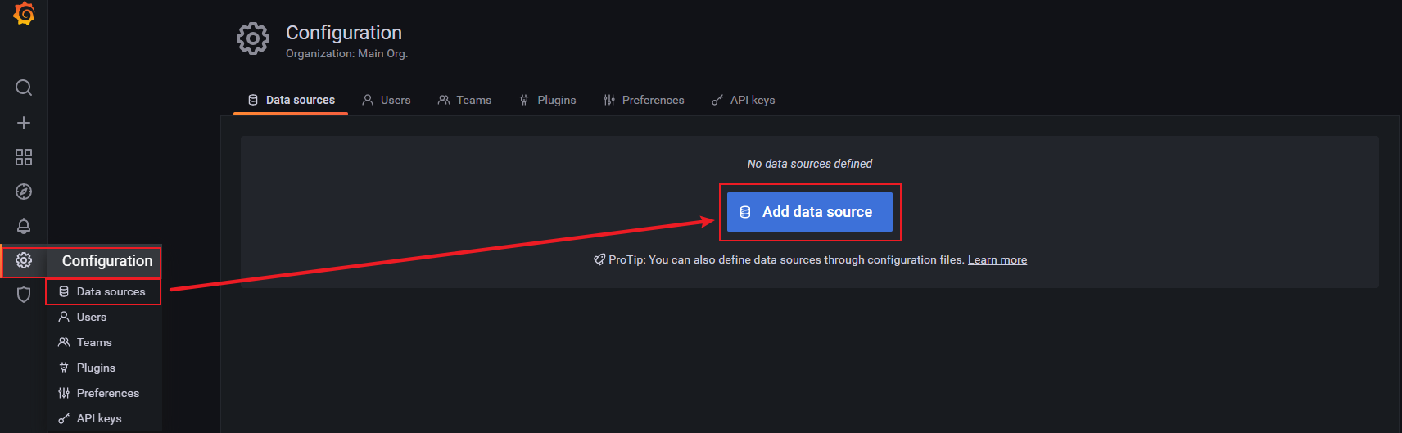The height and width of the screenshot is (433, 1402).
Task: Click the ProTip rocket icon
Action: pos(599,259)
